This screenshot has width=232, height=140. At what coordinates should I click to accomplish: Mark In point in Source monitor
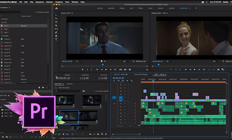(87, 69)
